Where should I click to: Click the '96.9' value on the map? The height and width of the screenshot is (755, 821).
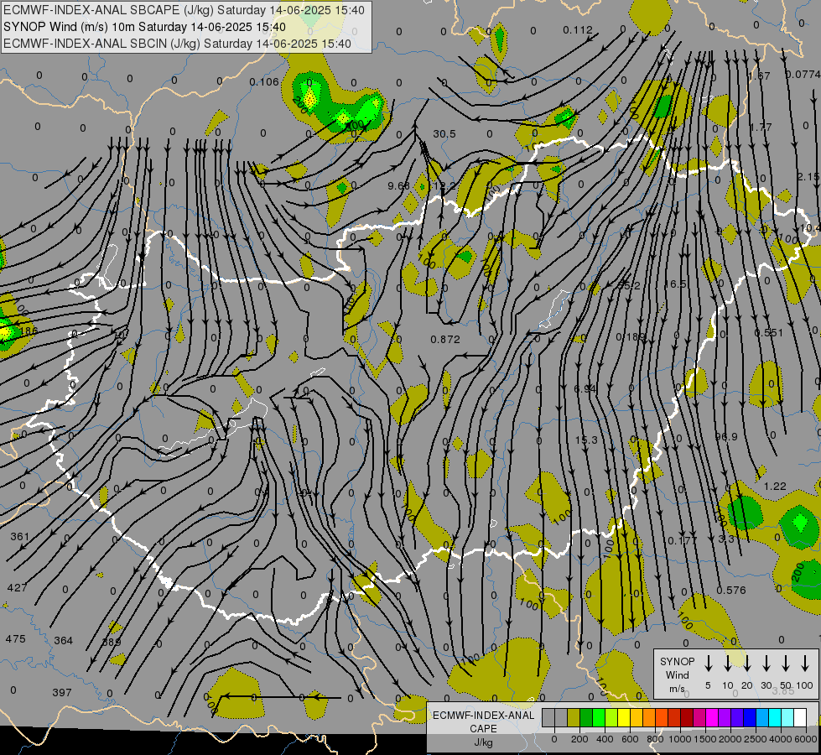[725, 436]
